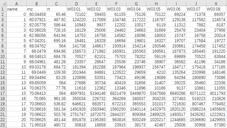Click the column G header

coord(136,4)
